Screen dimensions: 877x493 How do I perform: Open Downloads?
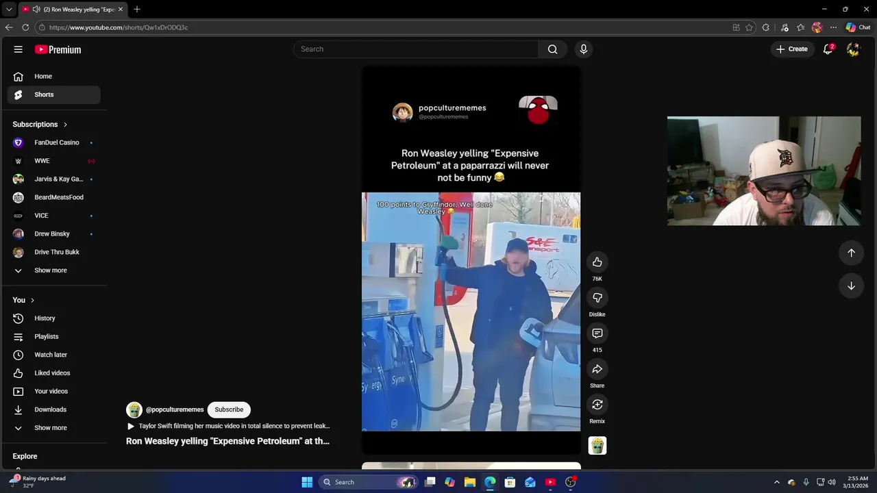point(53,409)
